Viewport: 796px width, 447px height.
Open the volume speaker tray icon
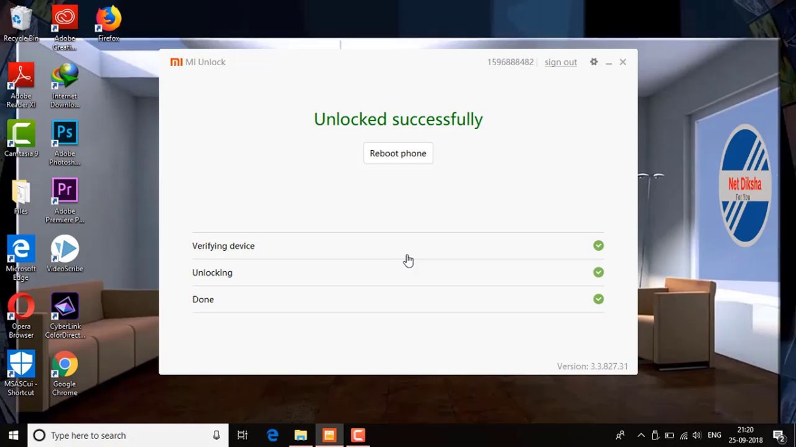(x=697, y=435)
